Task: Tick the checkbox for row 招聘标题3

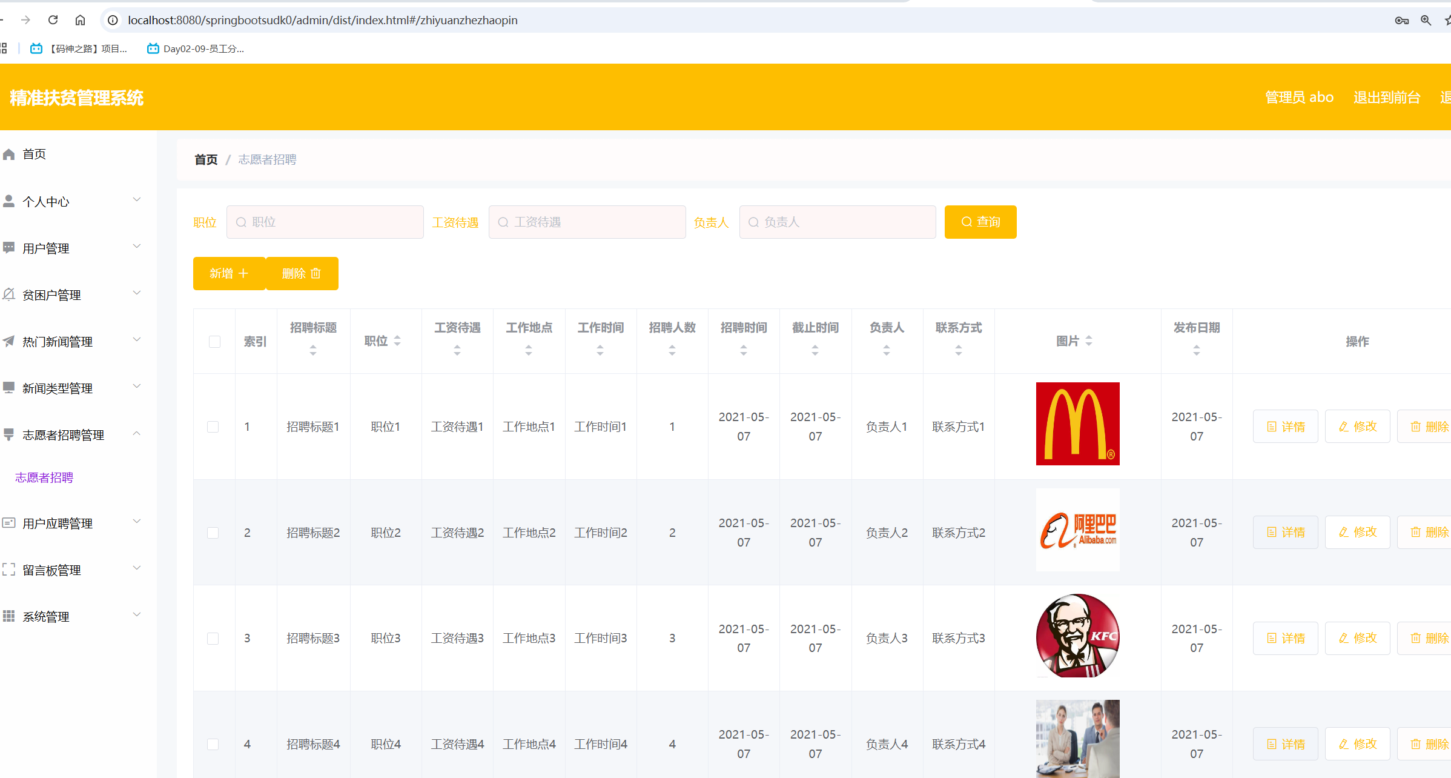Action: (213, 639)
